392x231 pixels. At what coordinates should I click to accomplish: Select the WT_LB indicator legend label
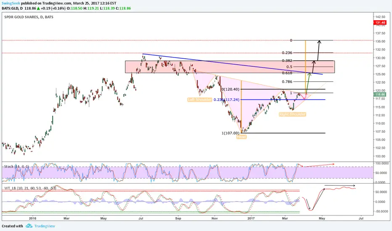click(x=30, y=188)
